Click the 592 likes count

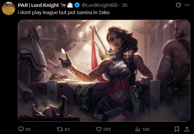107,129
